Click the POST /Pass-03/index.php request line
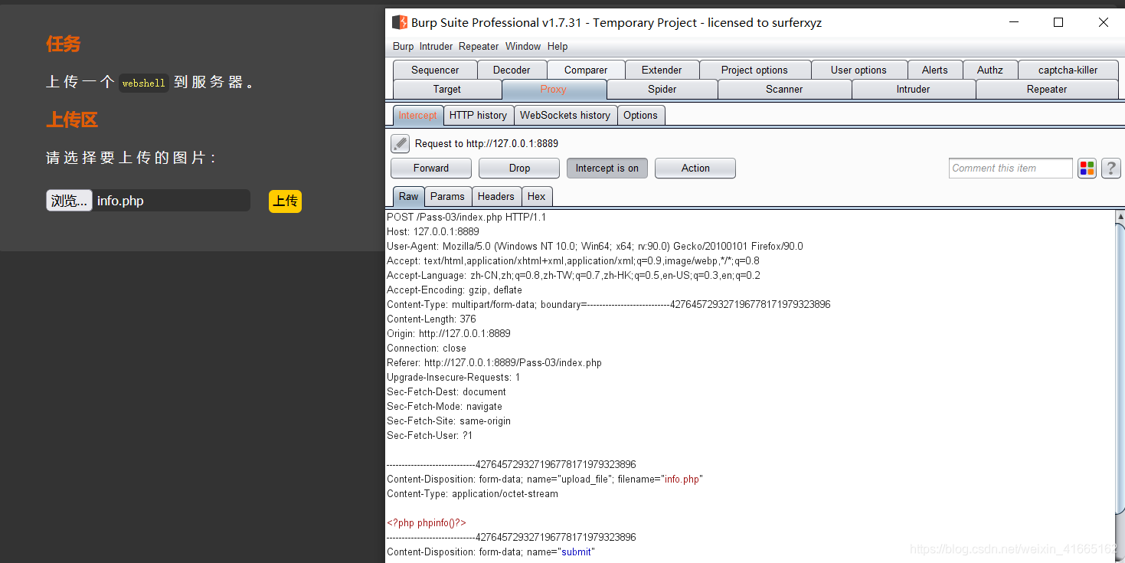1125x563 pixels. tap(466, 218)
